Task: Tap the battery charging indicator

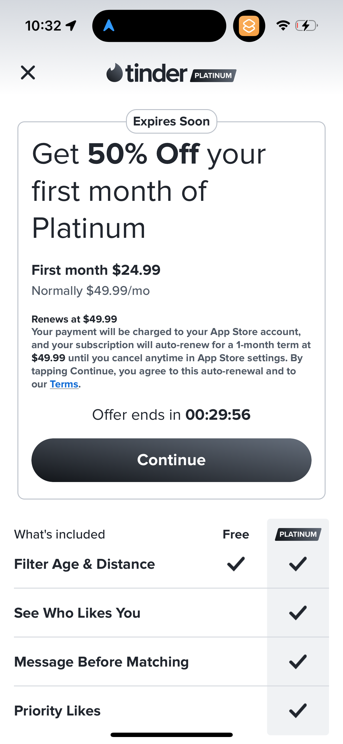Action: pos(306,26)
